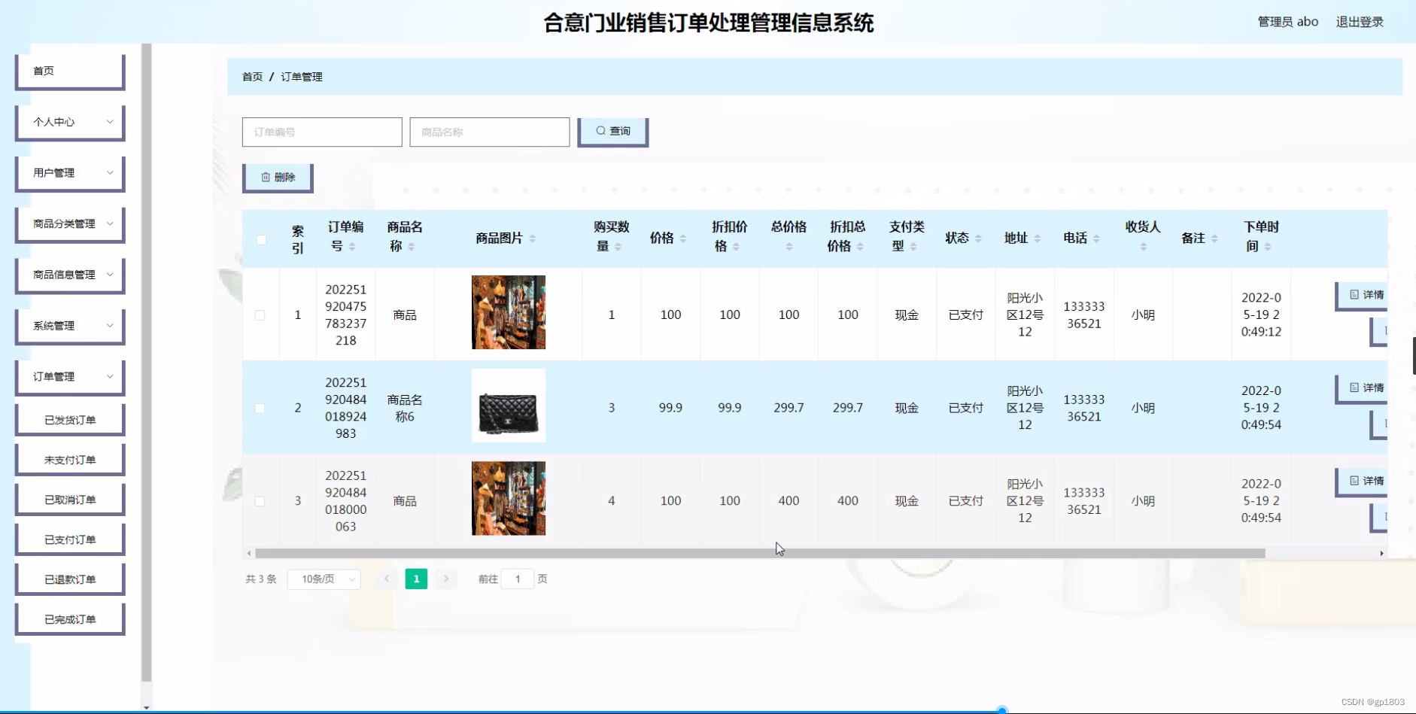
Task: Sort by the 价格 column sort icon
Action: (683, 239)
